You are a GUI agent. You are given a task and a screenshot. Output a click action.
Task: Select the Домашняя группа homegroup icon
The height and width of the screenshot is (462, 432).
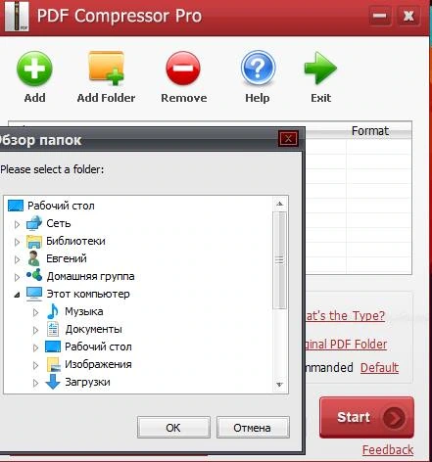point(34,276)
